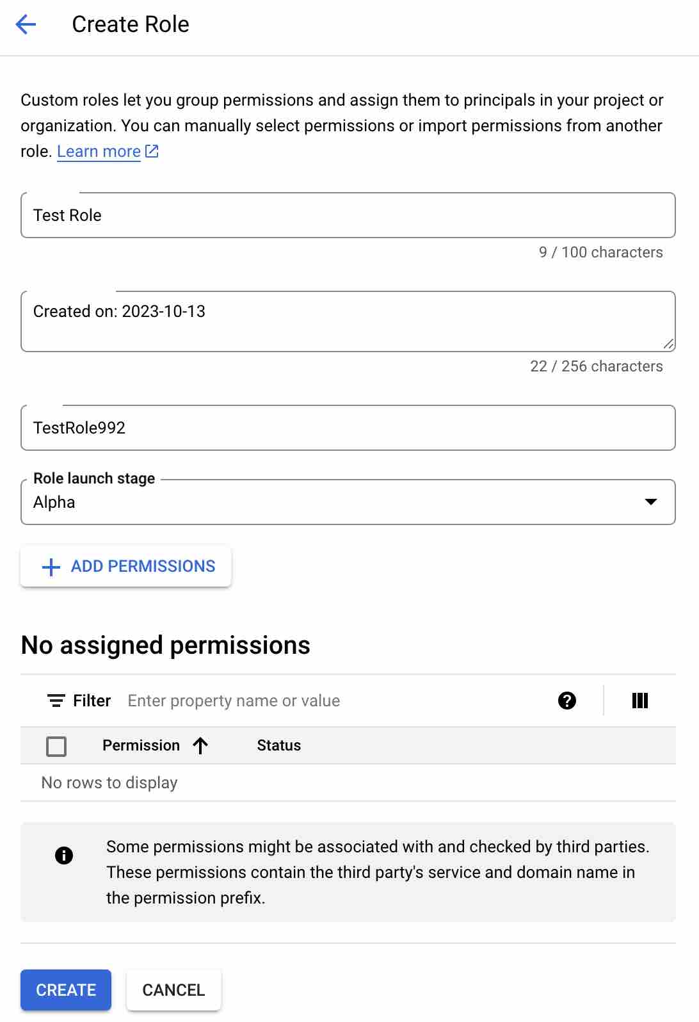699x1022 pixels.
Task: Click the dropdown arrow next to Alpha
Action: (650, 502)
